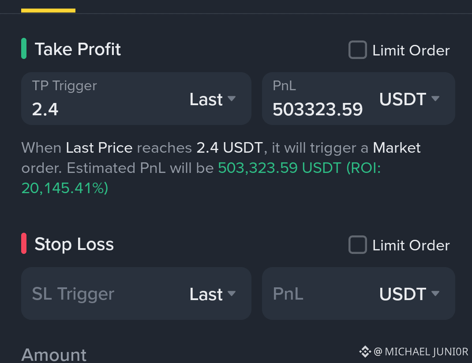Click the Take Profit Limit Order label
472x363 pixels.
click(411, 50)
